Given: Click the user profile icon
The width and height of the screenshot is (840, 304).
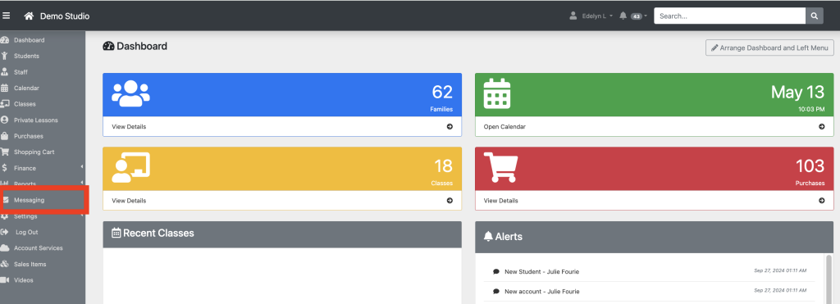Looking at the screenshot, I should [573, 16].
